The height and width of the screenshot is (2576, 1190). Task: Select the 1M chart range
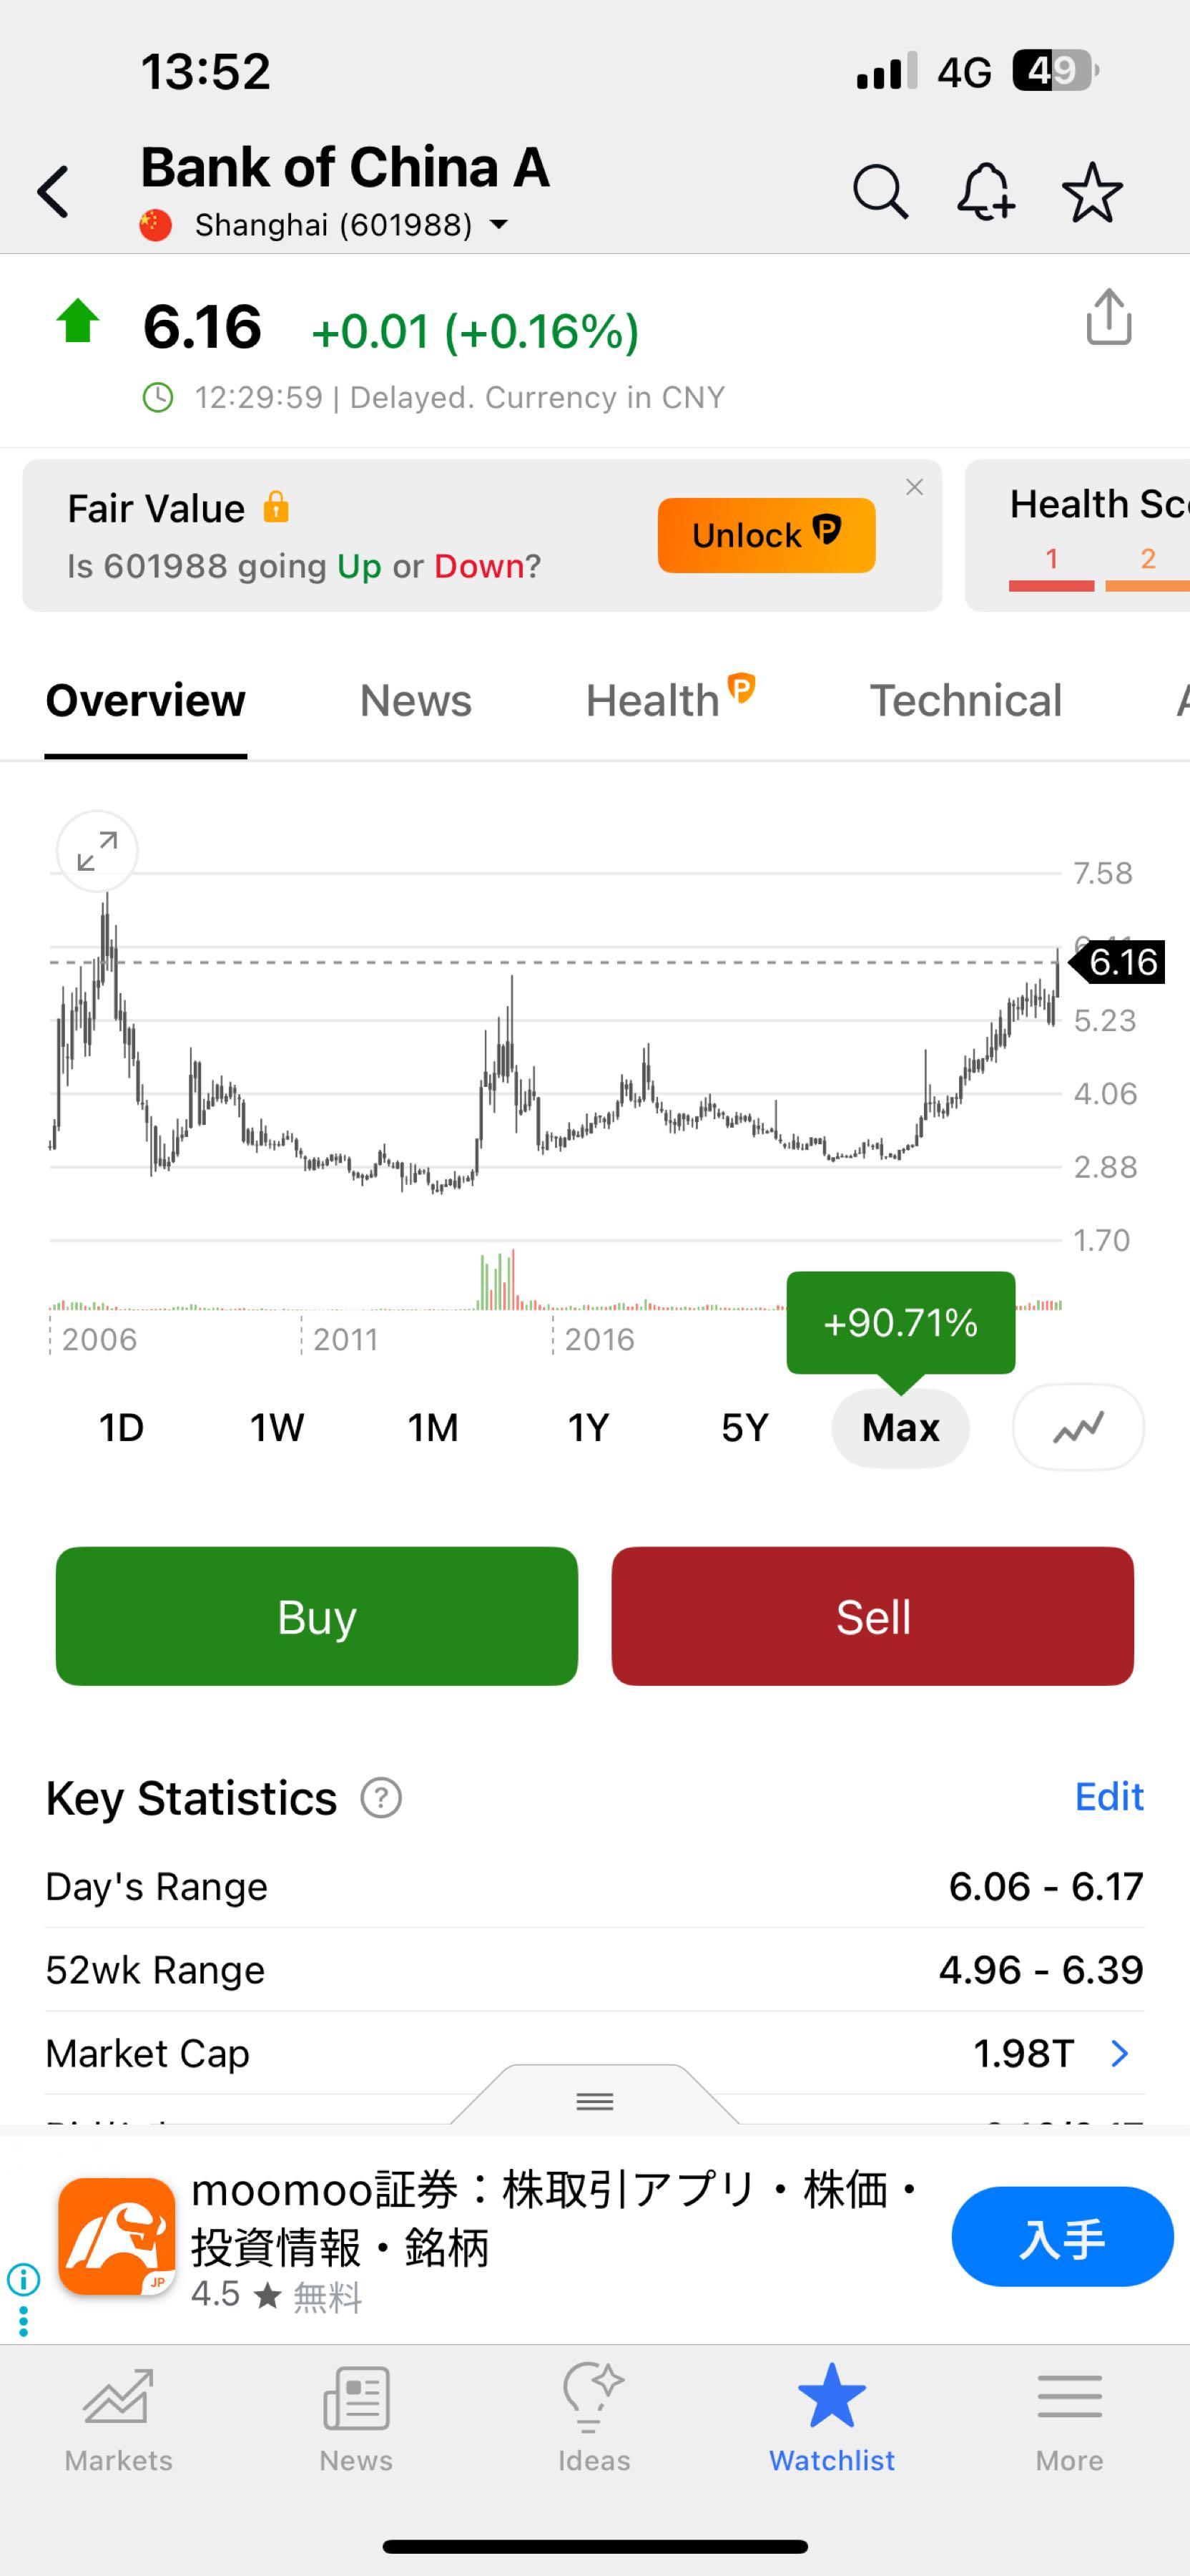(433, 1427)
